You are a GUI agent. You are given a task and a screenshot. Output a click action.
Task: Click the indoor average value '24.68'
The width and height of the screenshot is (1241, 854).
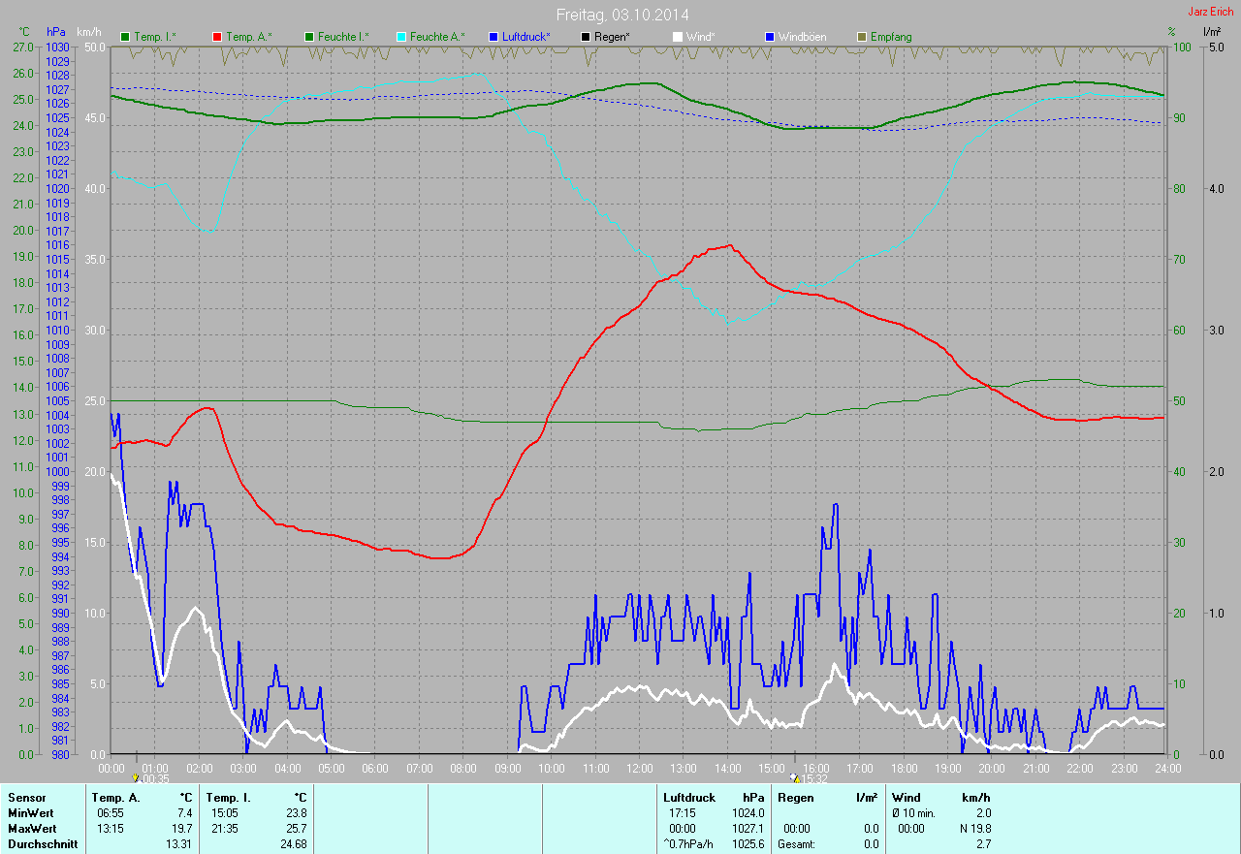293,844
